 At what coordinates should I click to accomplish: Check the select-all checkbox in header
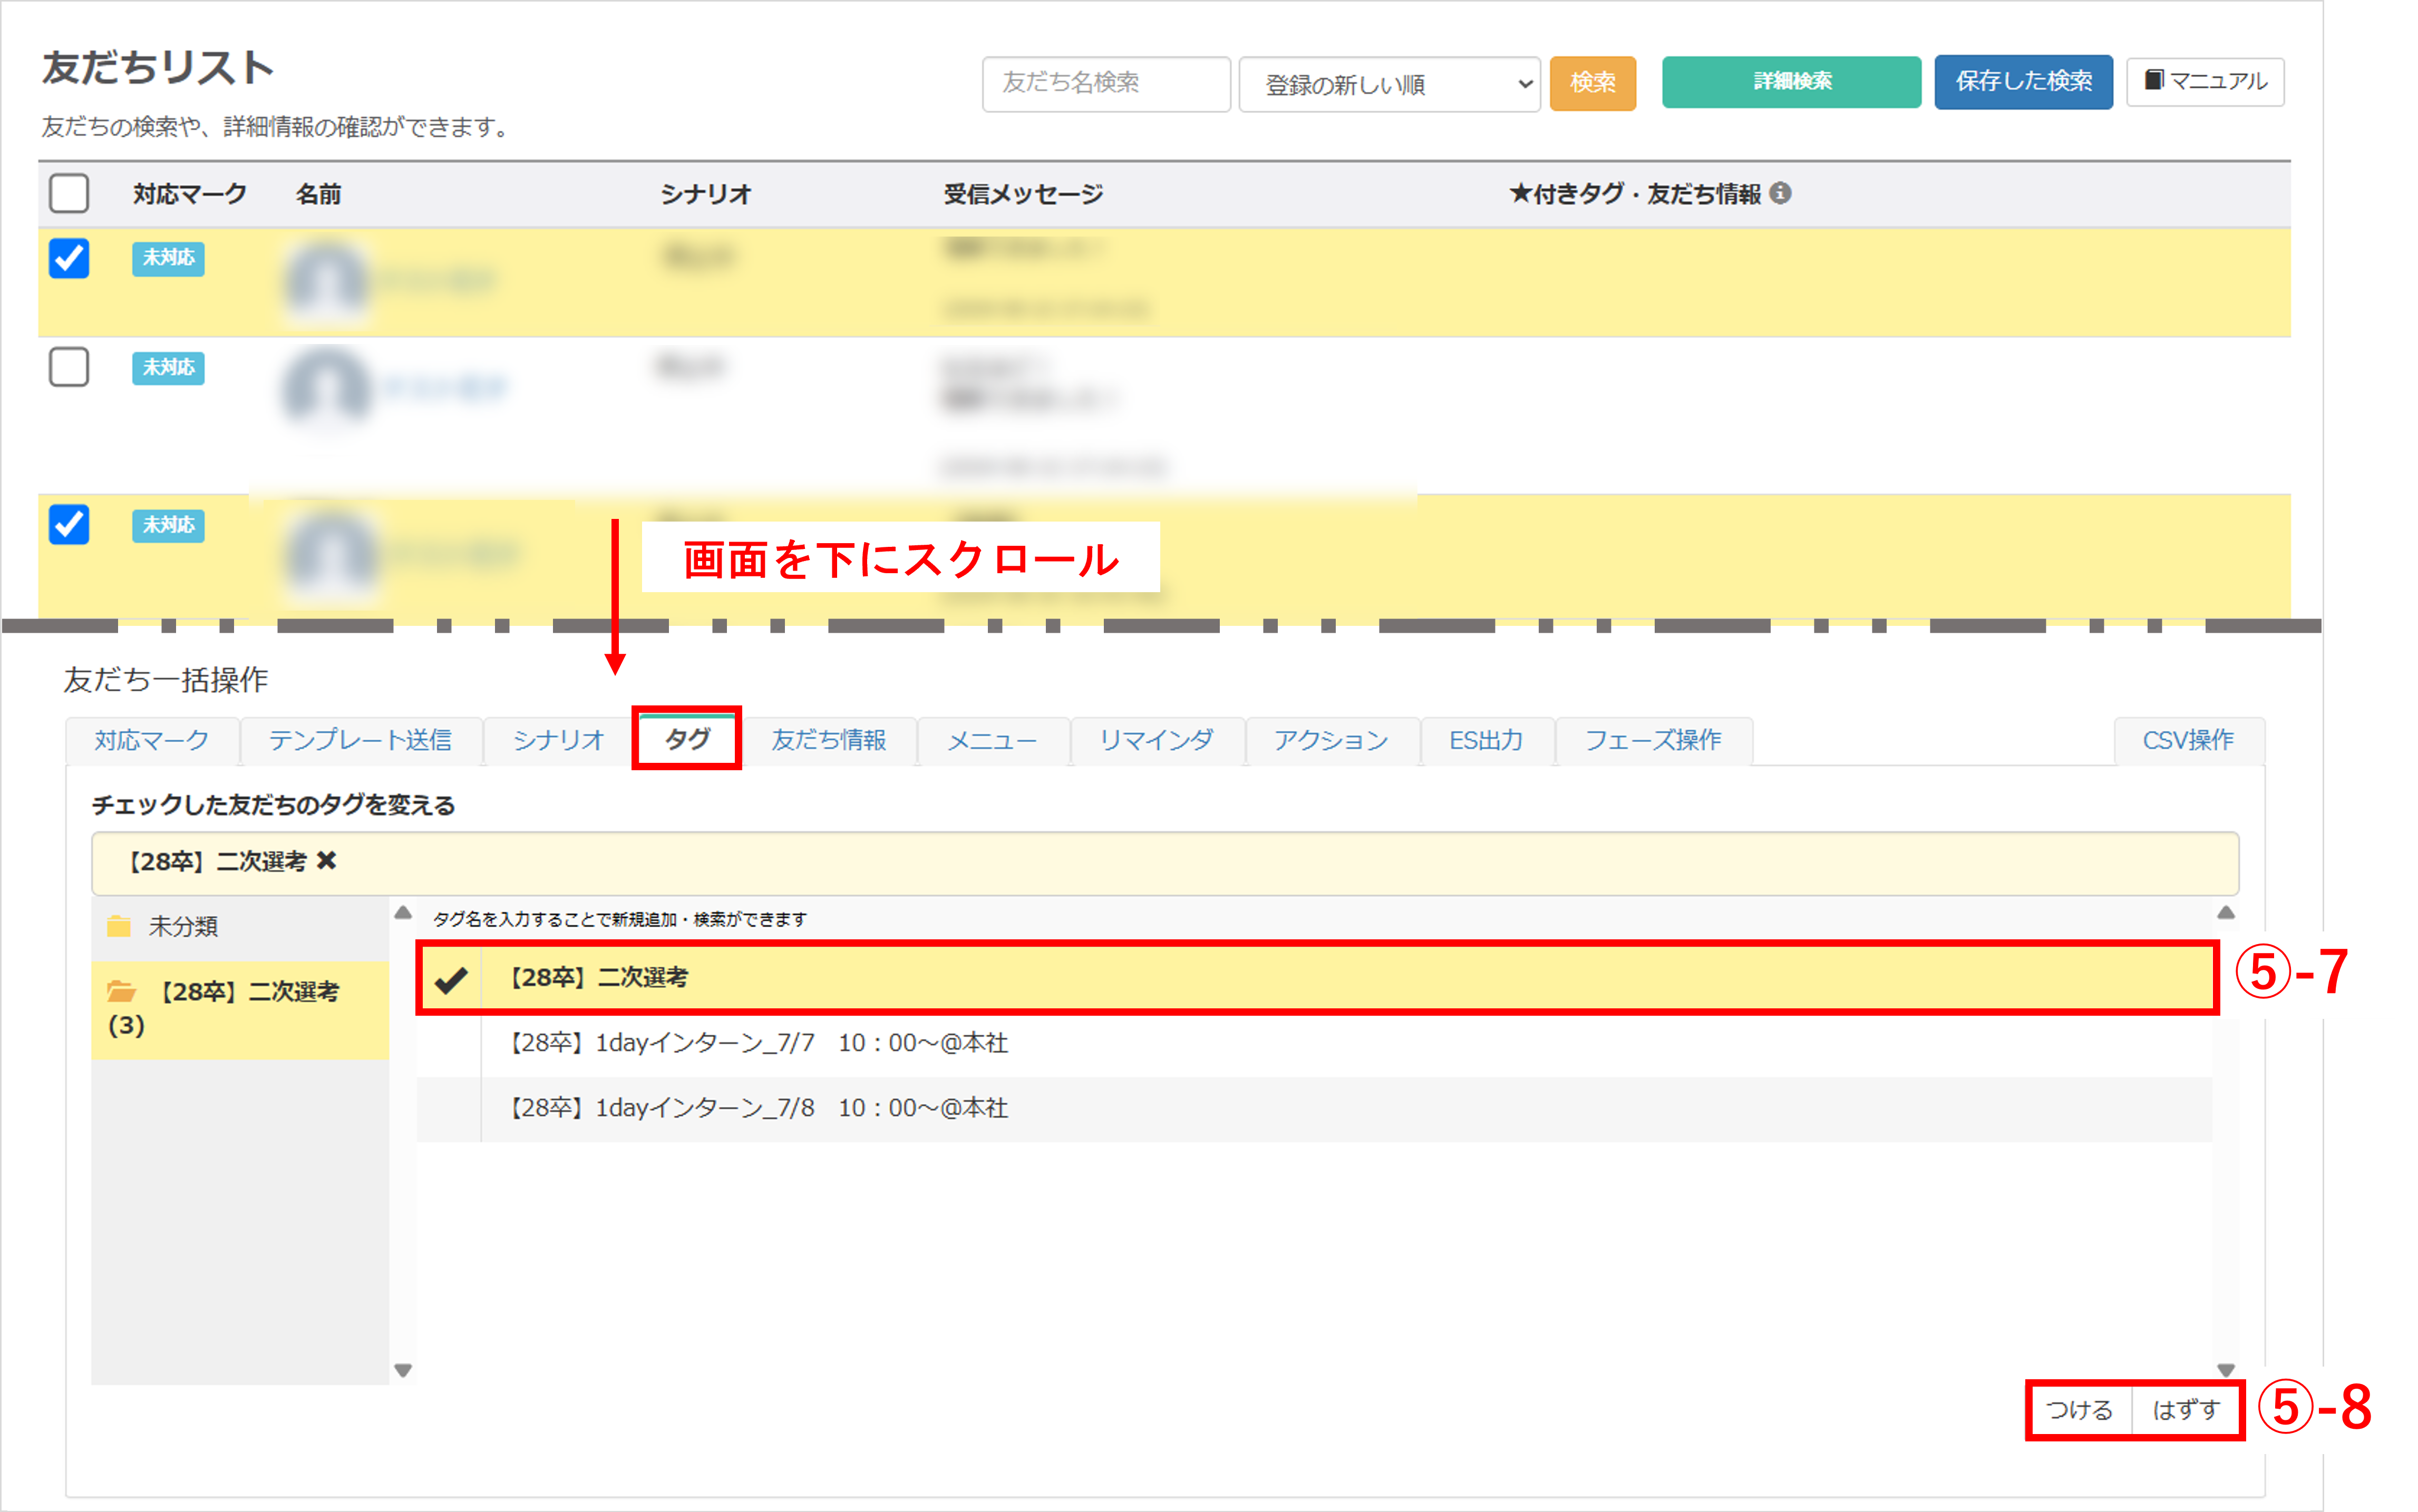coord(69,193)
